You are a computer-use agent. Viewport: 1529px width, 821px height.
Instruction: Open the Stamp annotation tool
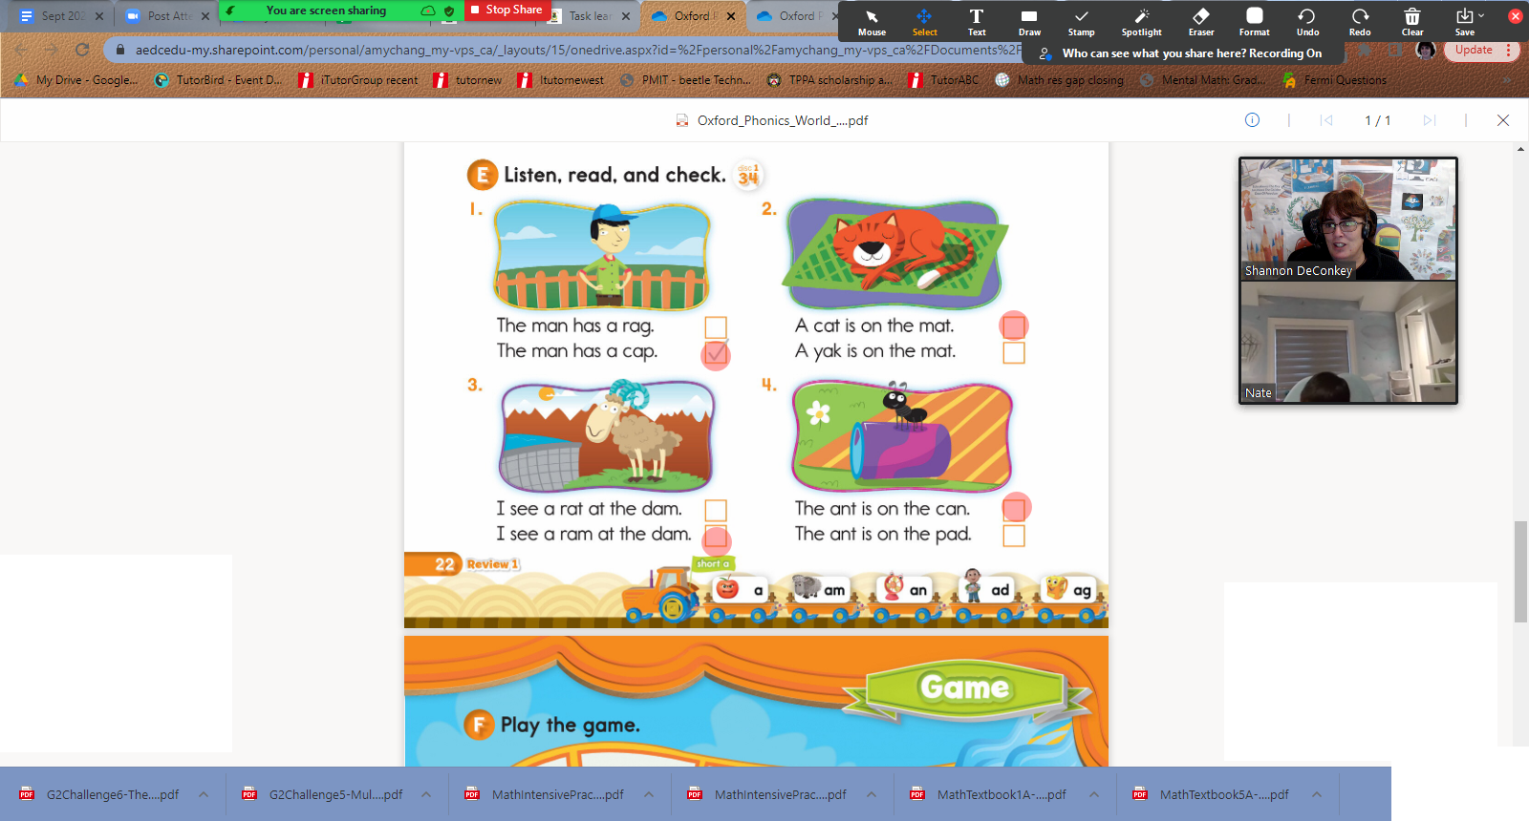click(x=1081, y=21)
